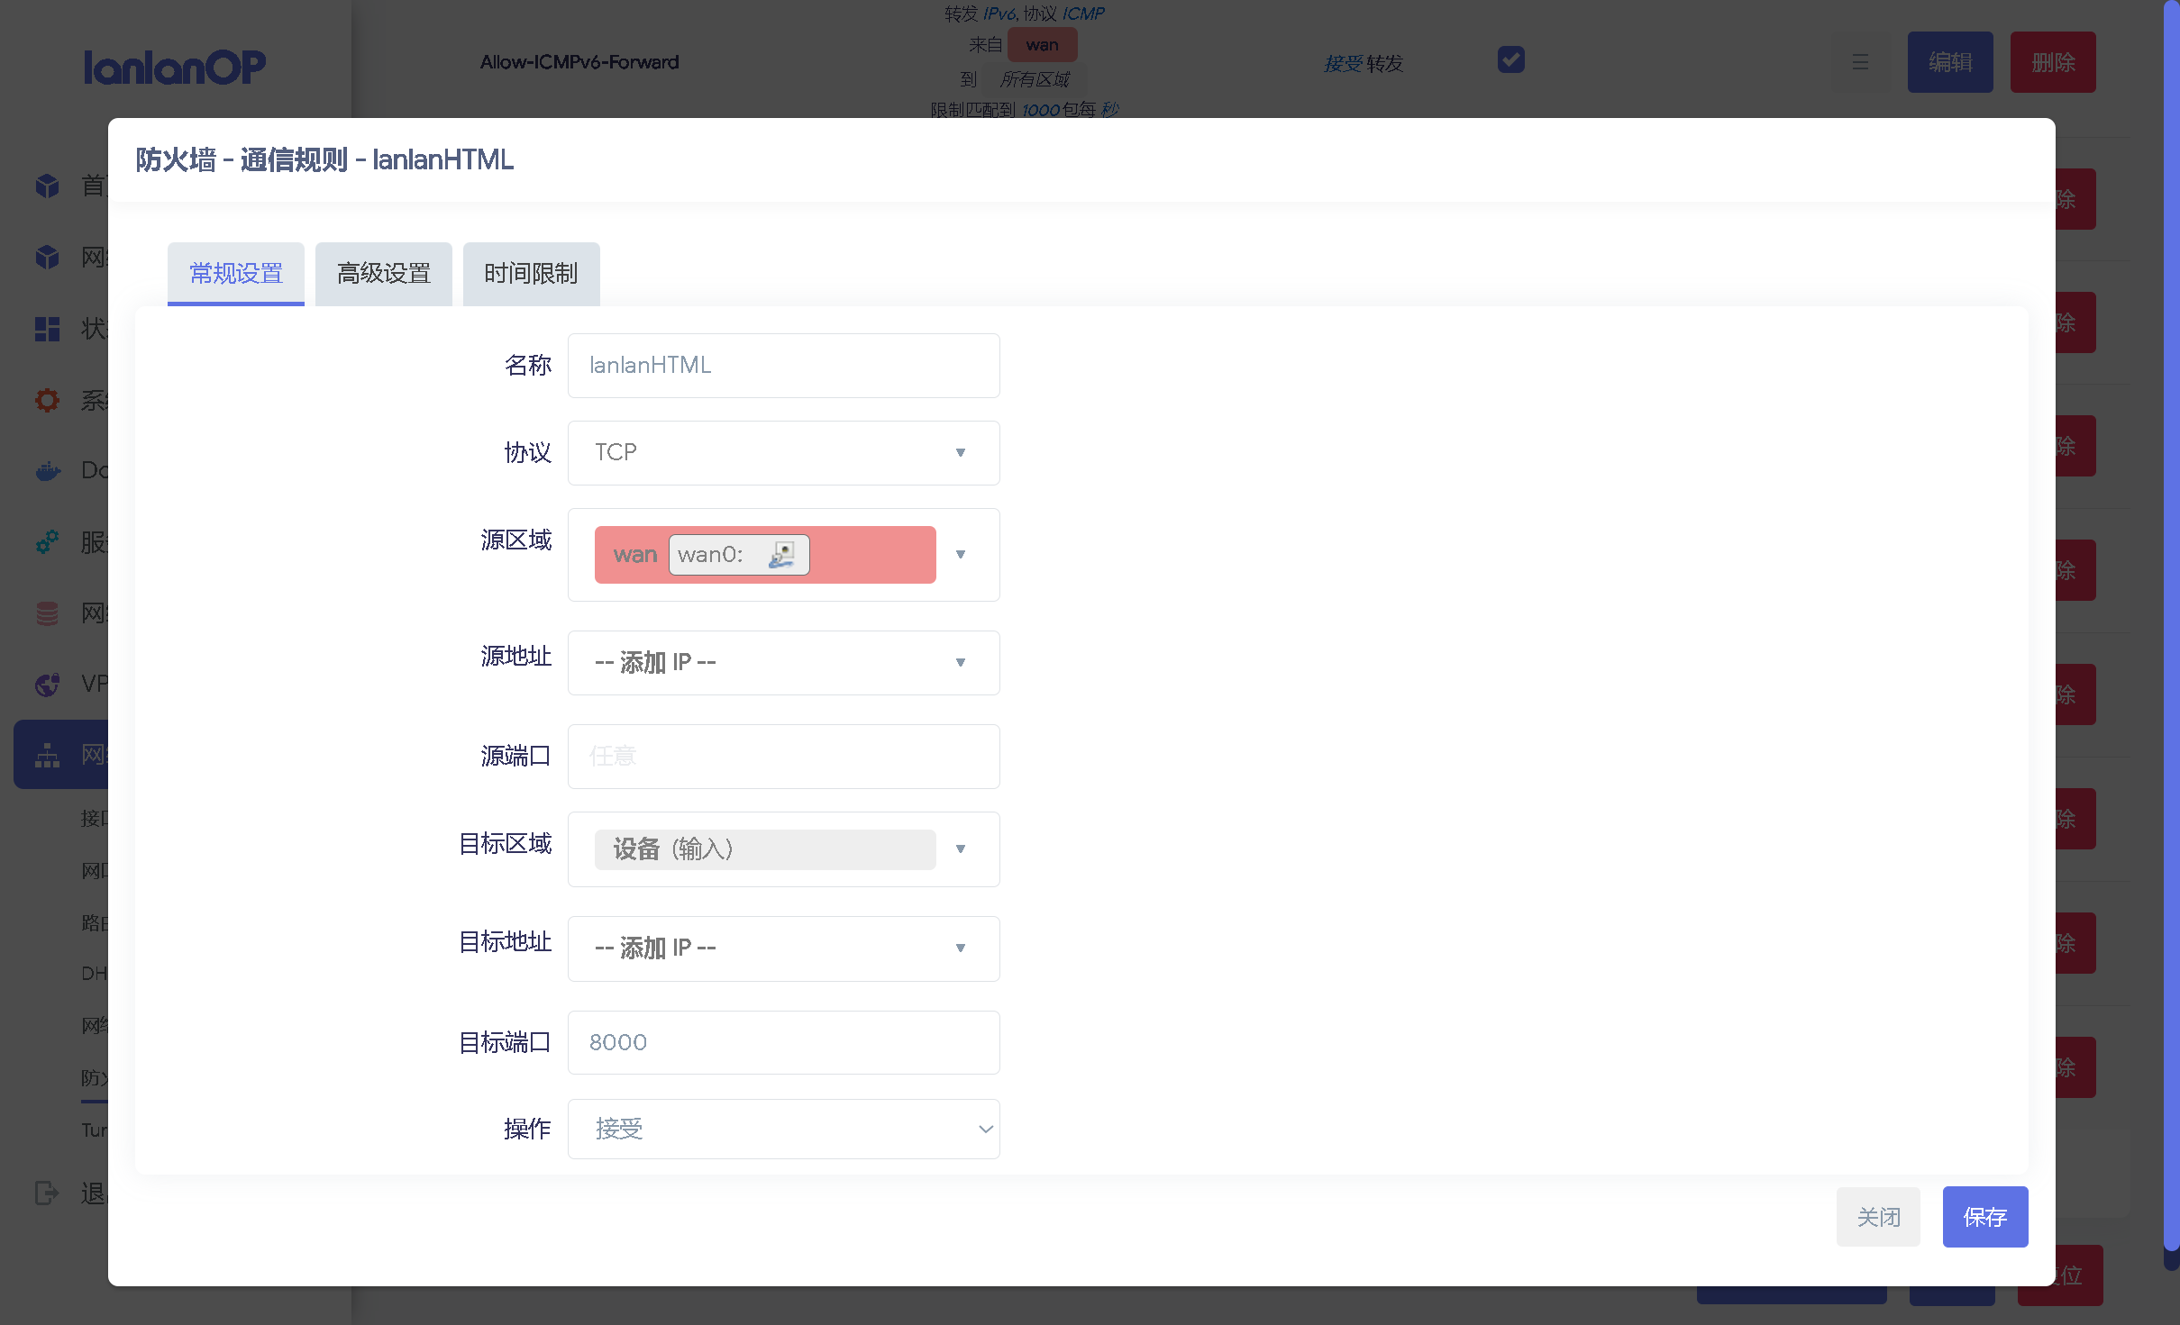Viewport: 2180px width, 1325px height.
Task: Click the logout icon in sidebar
Action: point(47,1193)
